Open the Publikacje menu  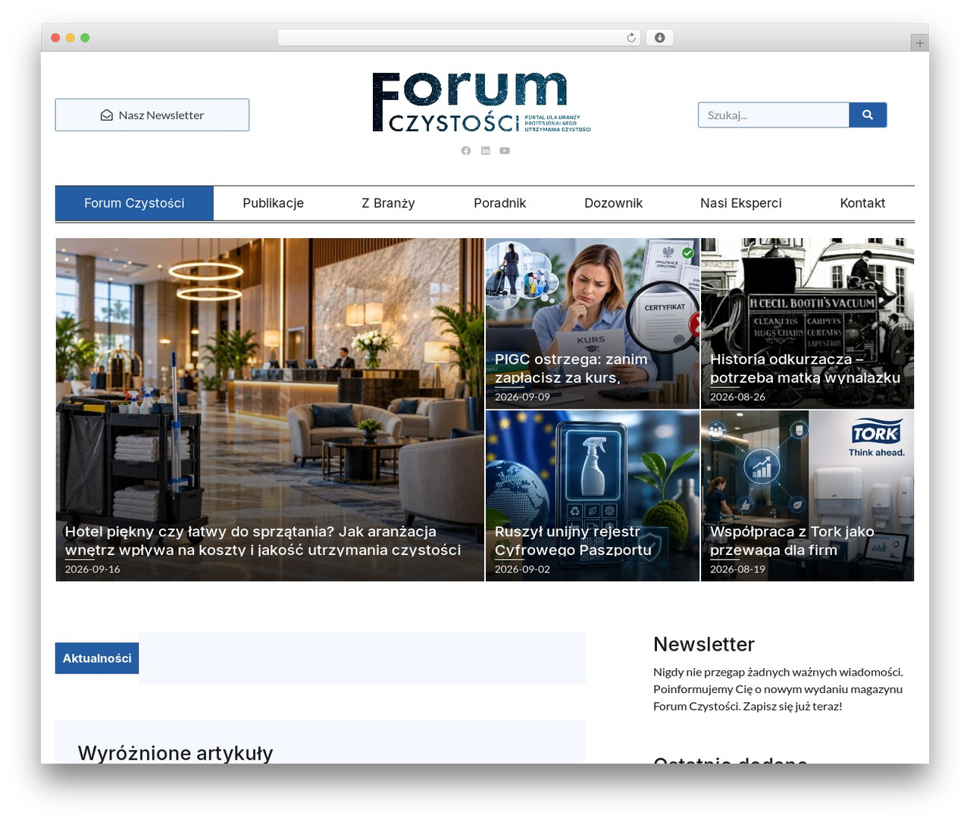point(274,203)
